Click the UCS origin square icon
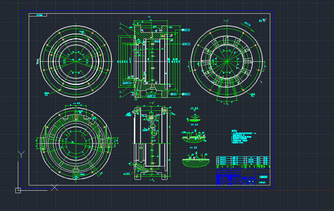 (18, 190)
